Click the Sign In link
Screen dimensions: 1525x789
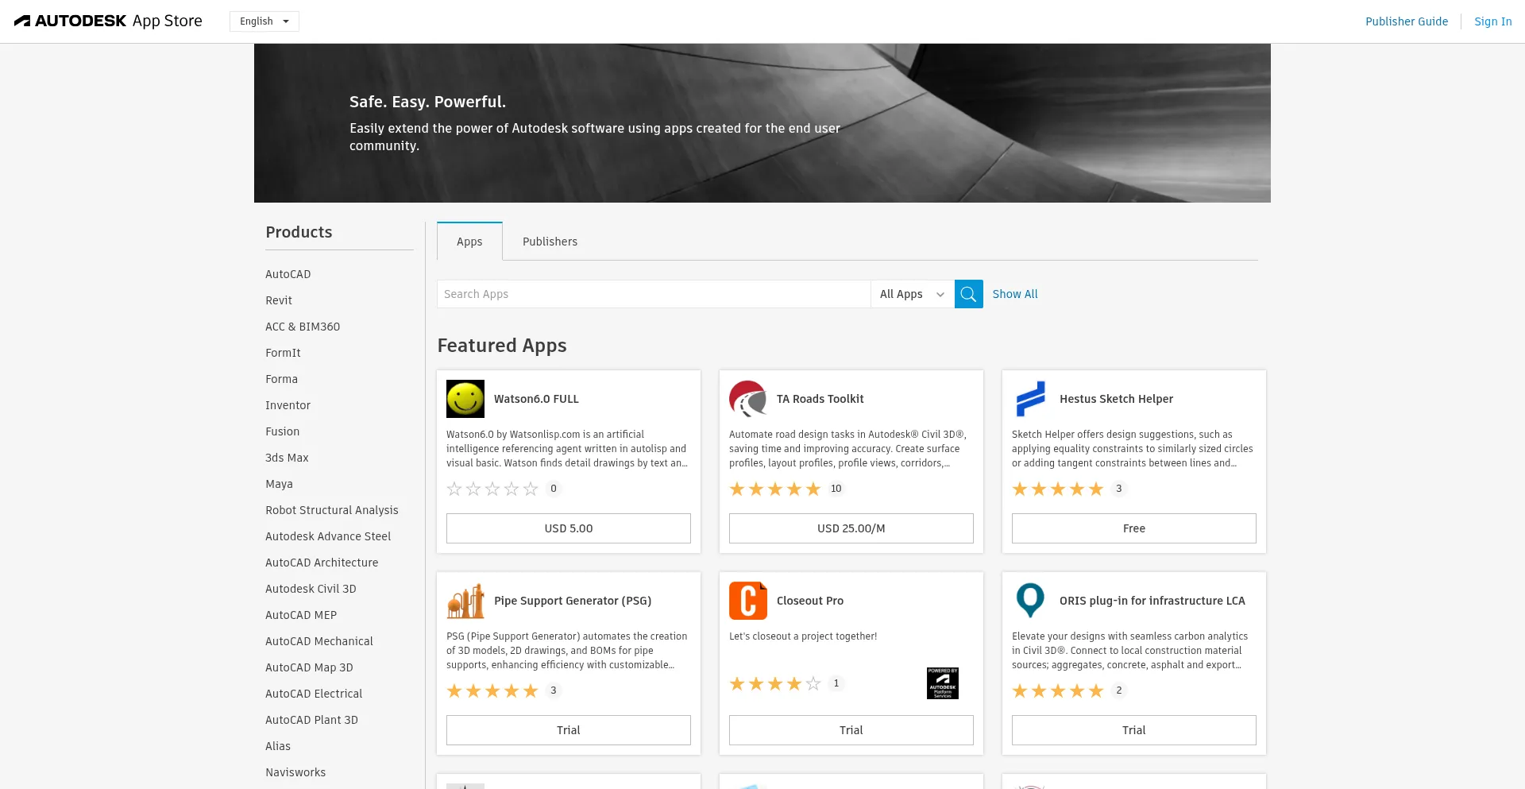pos(1492,21)
